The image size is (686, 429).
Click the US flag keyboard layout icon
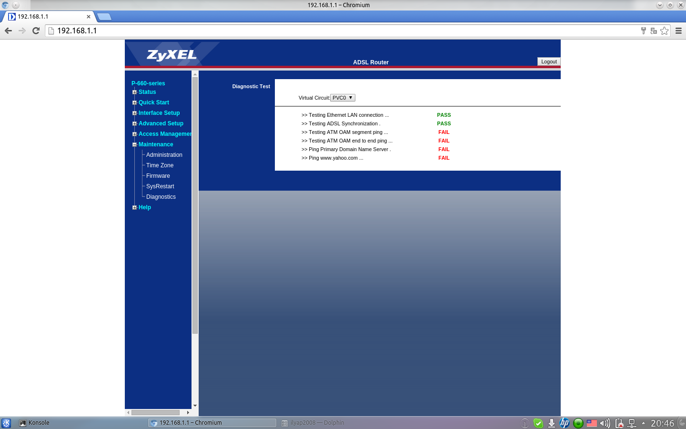592,423
